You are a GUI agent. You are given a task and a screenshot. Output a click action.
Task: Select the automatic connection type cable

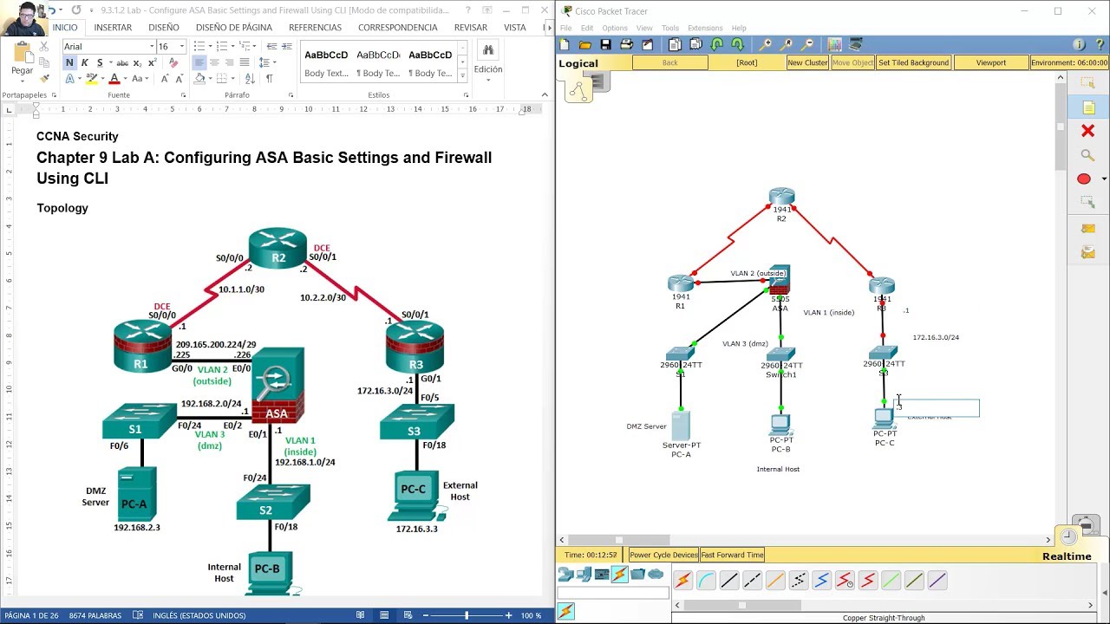[x=683, y=581]
